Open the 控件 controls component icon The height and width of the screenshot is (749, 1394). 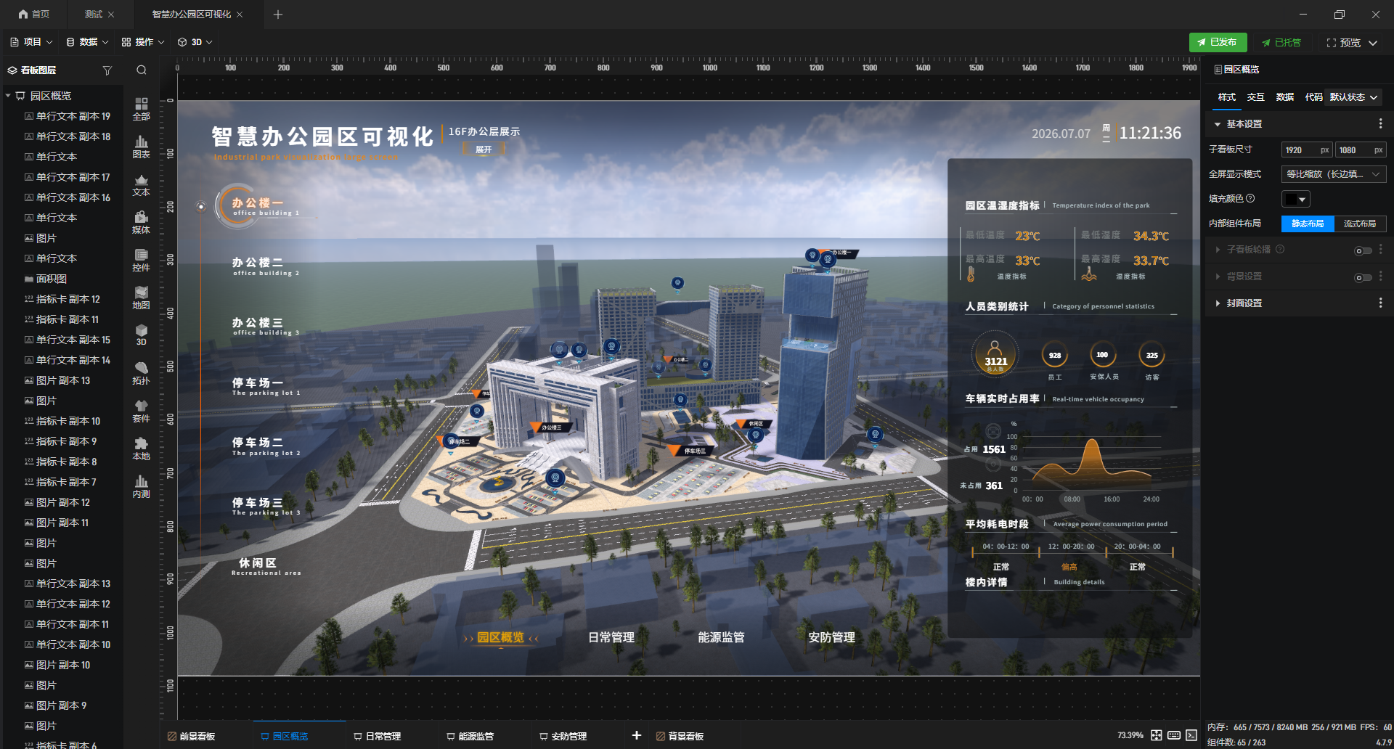click(141, 260)
